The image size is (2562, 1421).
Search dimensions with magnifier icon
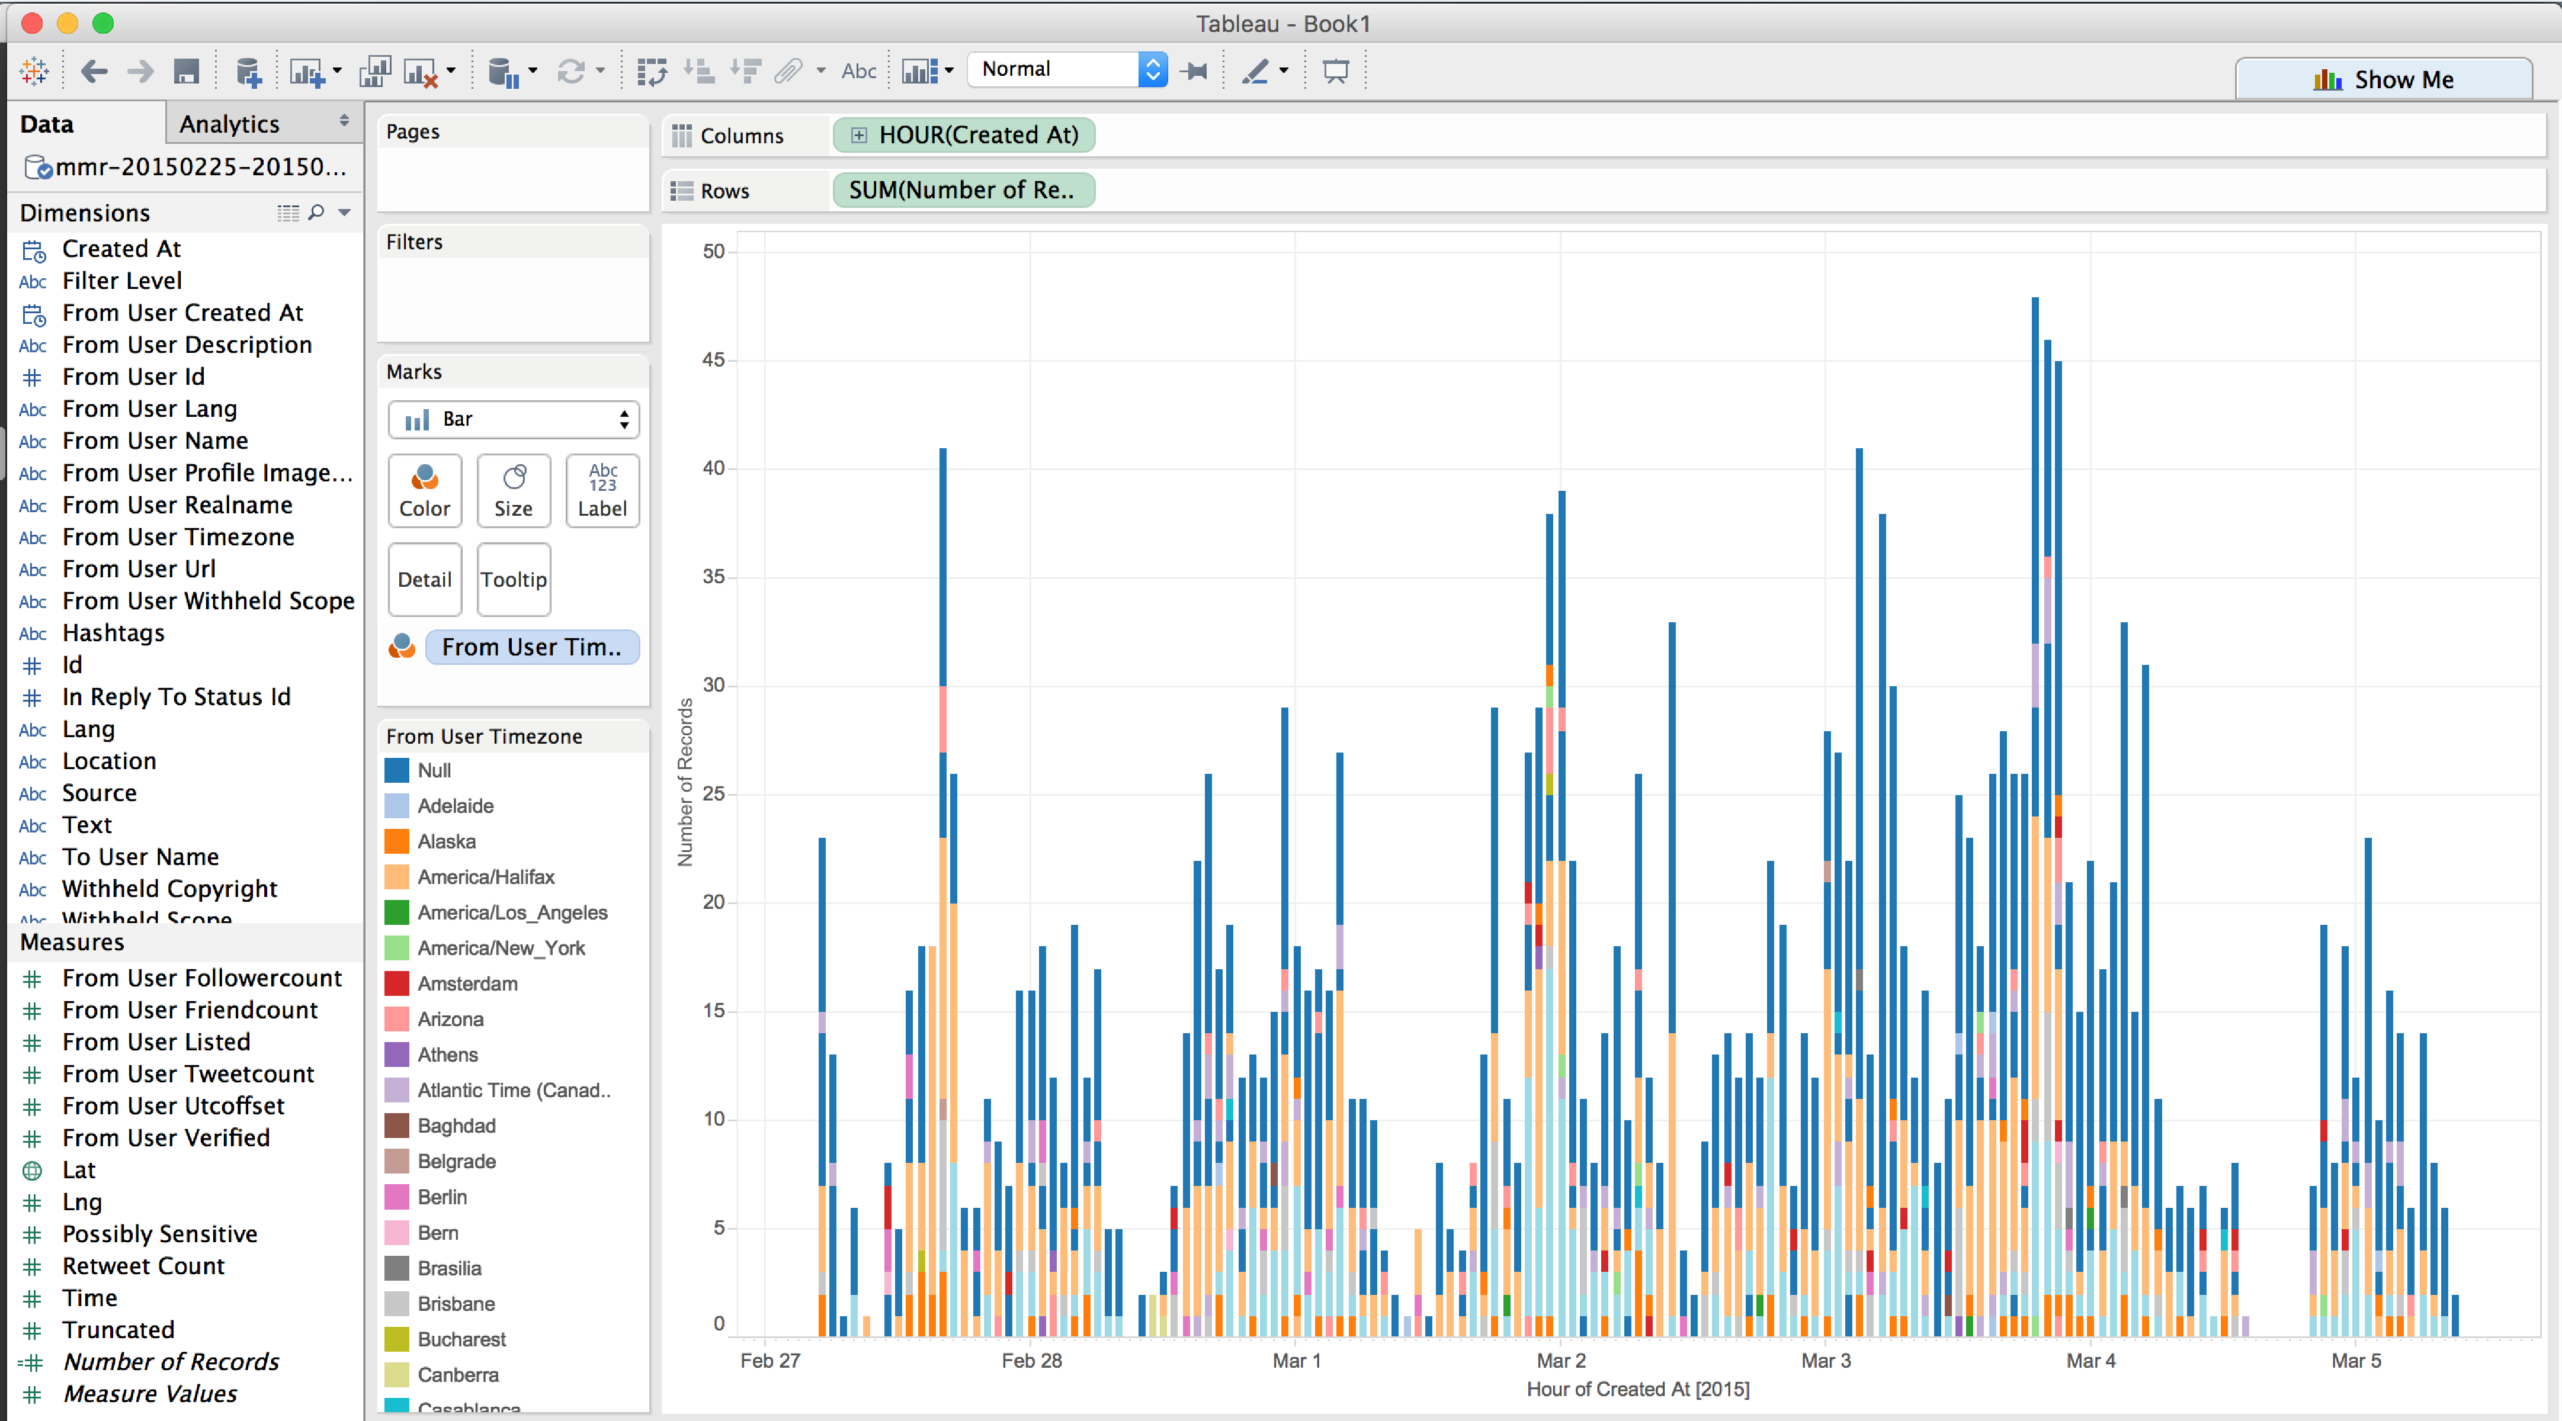tap(316, 212)
